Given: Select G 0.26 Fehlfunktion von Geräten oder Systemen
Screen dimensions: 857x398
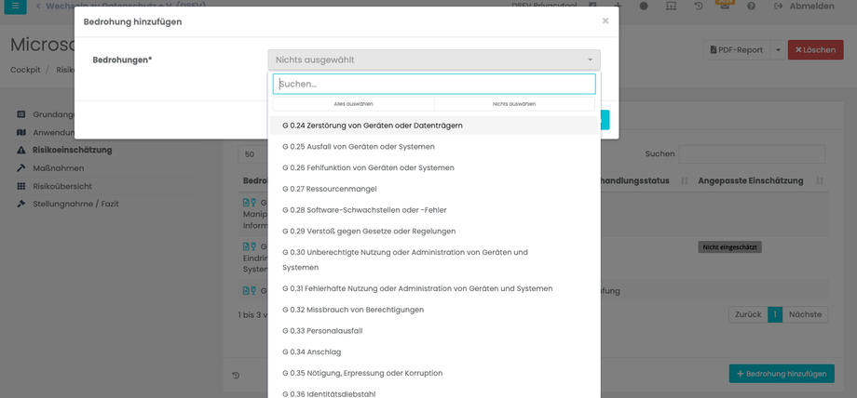Looking at the screenshot, I should coord(434,167).
